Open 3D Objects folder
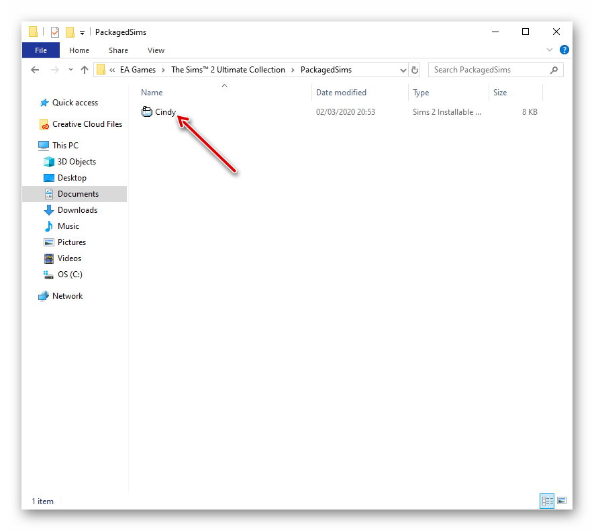This screenshot has width=594, height=531. (70, 162)
